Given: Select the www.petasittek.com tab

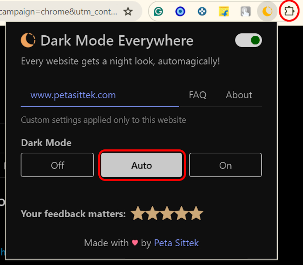Looking at the screenshot, I should (x=73, y=95).
